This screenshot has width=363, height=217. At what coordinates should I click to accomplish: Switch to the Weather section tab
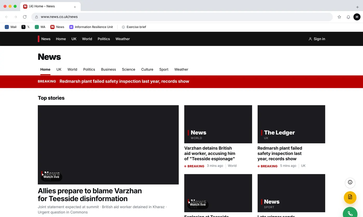(x=181, y=70)
